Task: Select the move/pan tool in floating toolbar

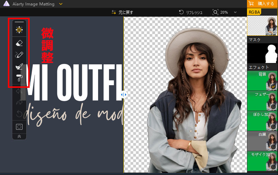Action: pos(19,30)
